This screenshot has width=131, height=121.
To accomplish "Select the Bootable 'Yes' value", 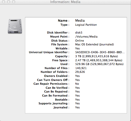I will tap(77, 100).
